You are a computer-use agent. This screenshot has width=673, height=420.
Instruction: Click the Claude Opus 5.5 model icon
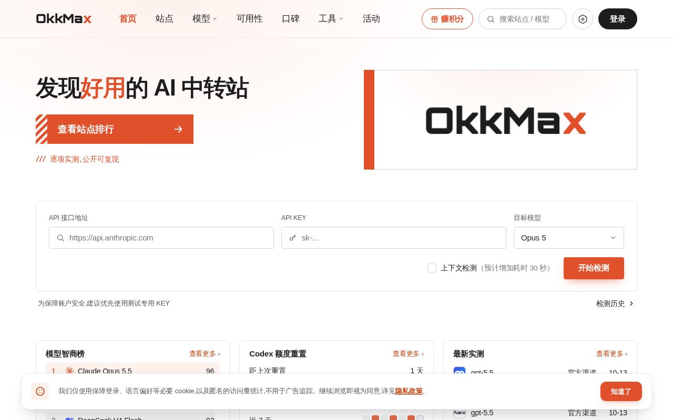pos(69,371)
